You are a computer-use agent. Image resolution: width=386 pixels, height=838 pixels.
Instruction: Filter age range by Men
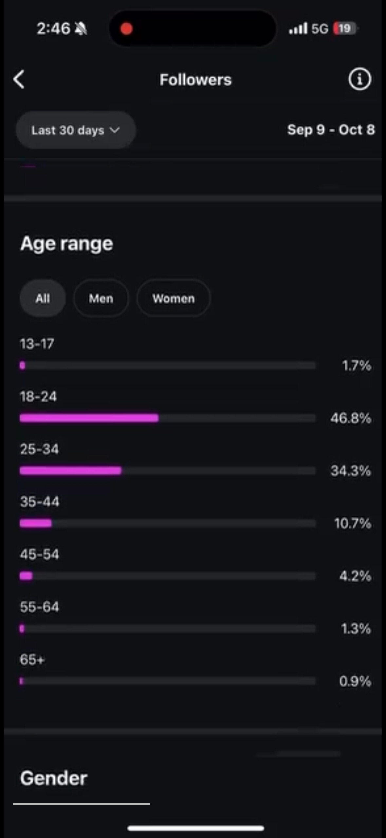pos(101,298)
